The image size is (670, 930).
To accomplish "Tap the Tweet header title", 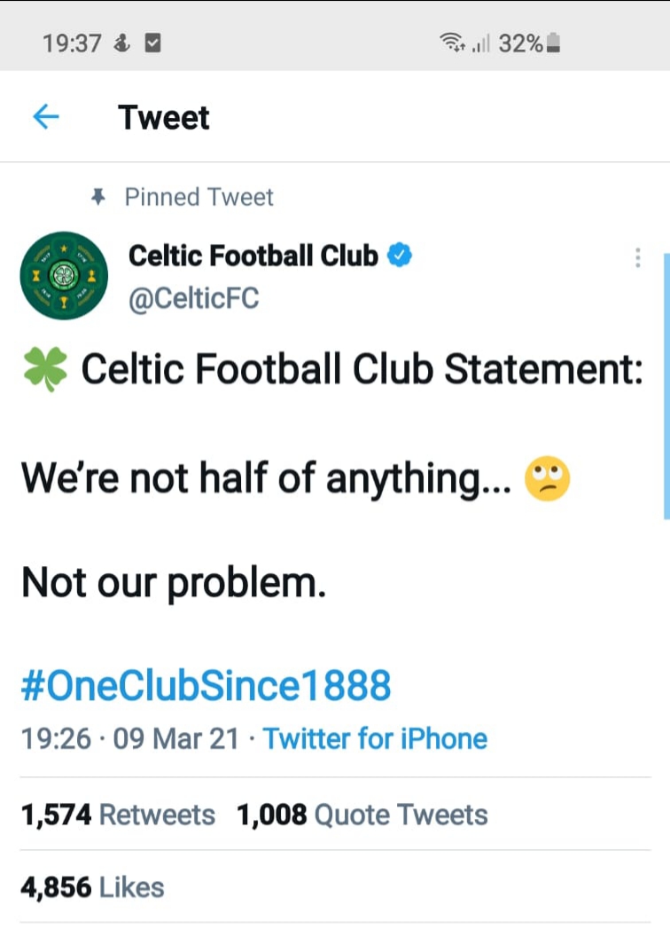I will tap(163, 117).
